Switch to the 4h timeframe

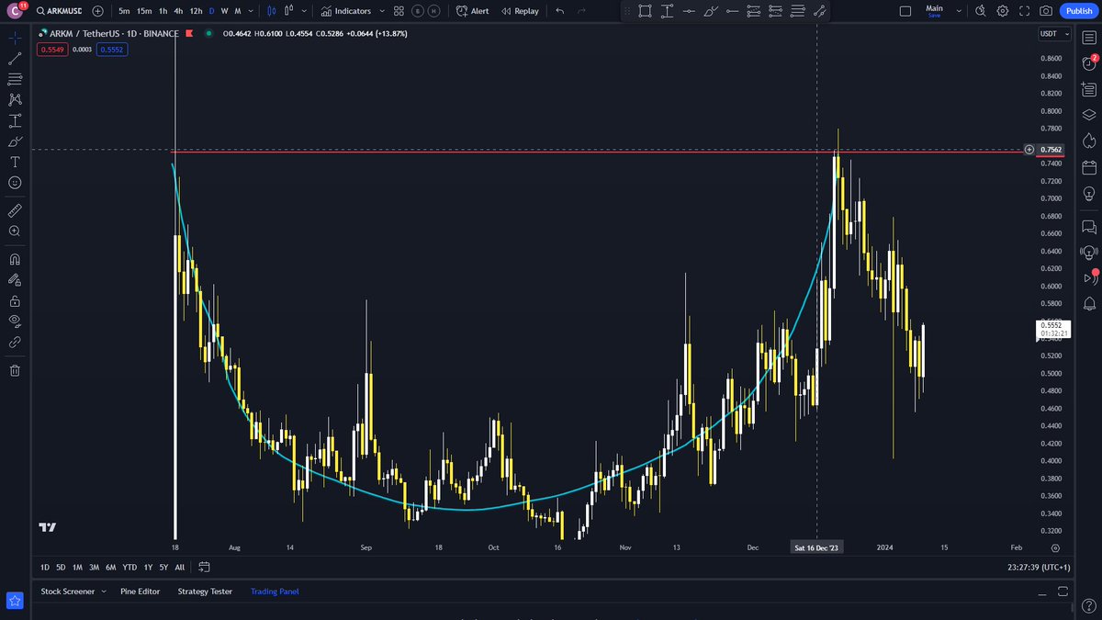point(179,11)
